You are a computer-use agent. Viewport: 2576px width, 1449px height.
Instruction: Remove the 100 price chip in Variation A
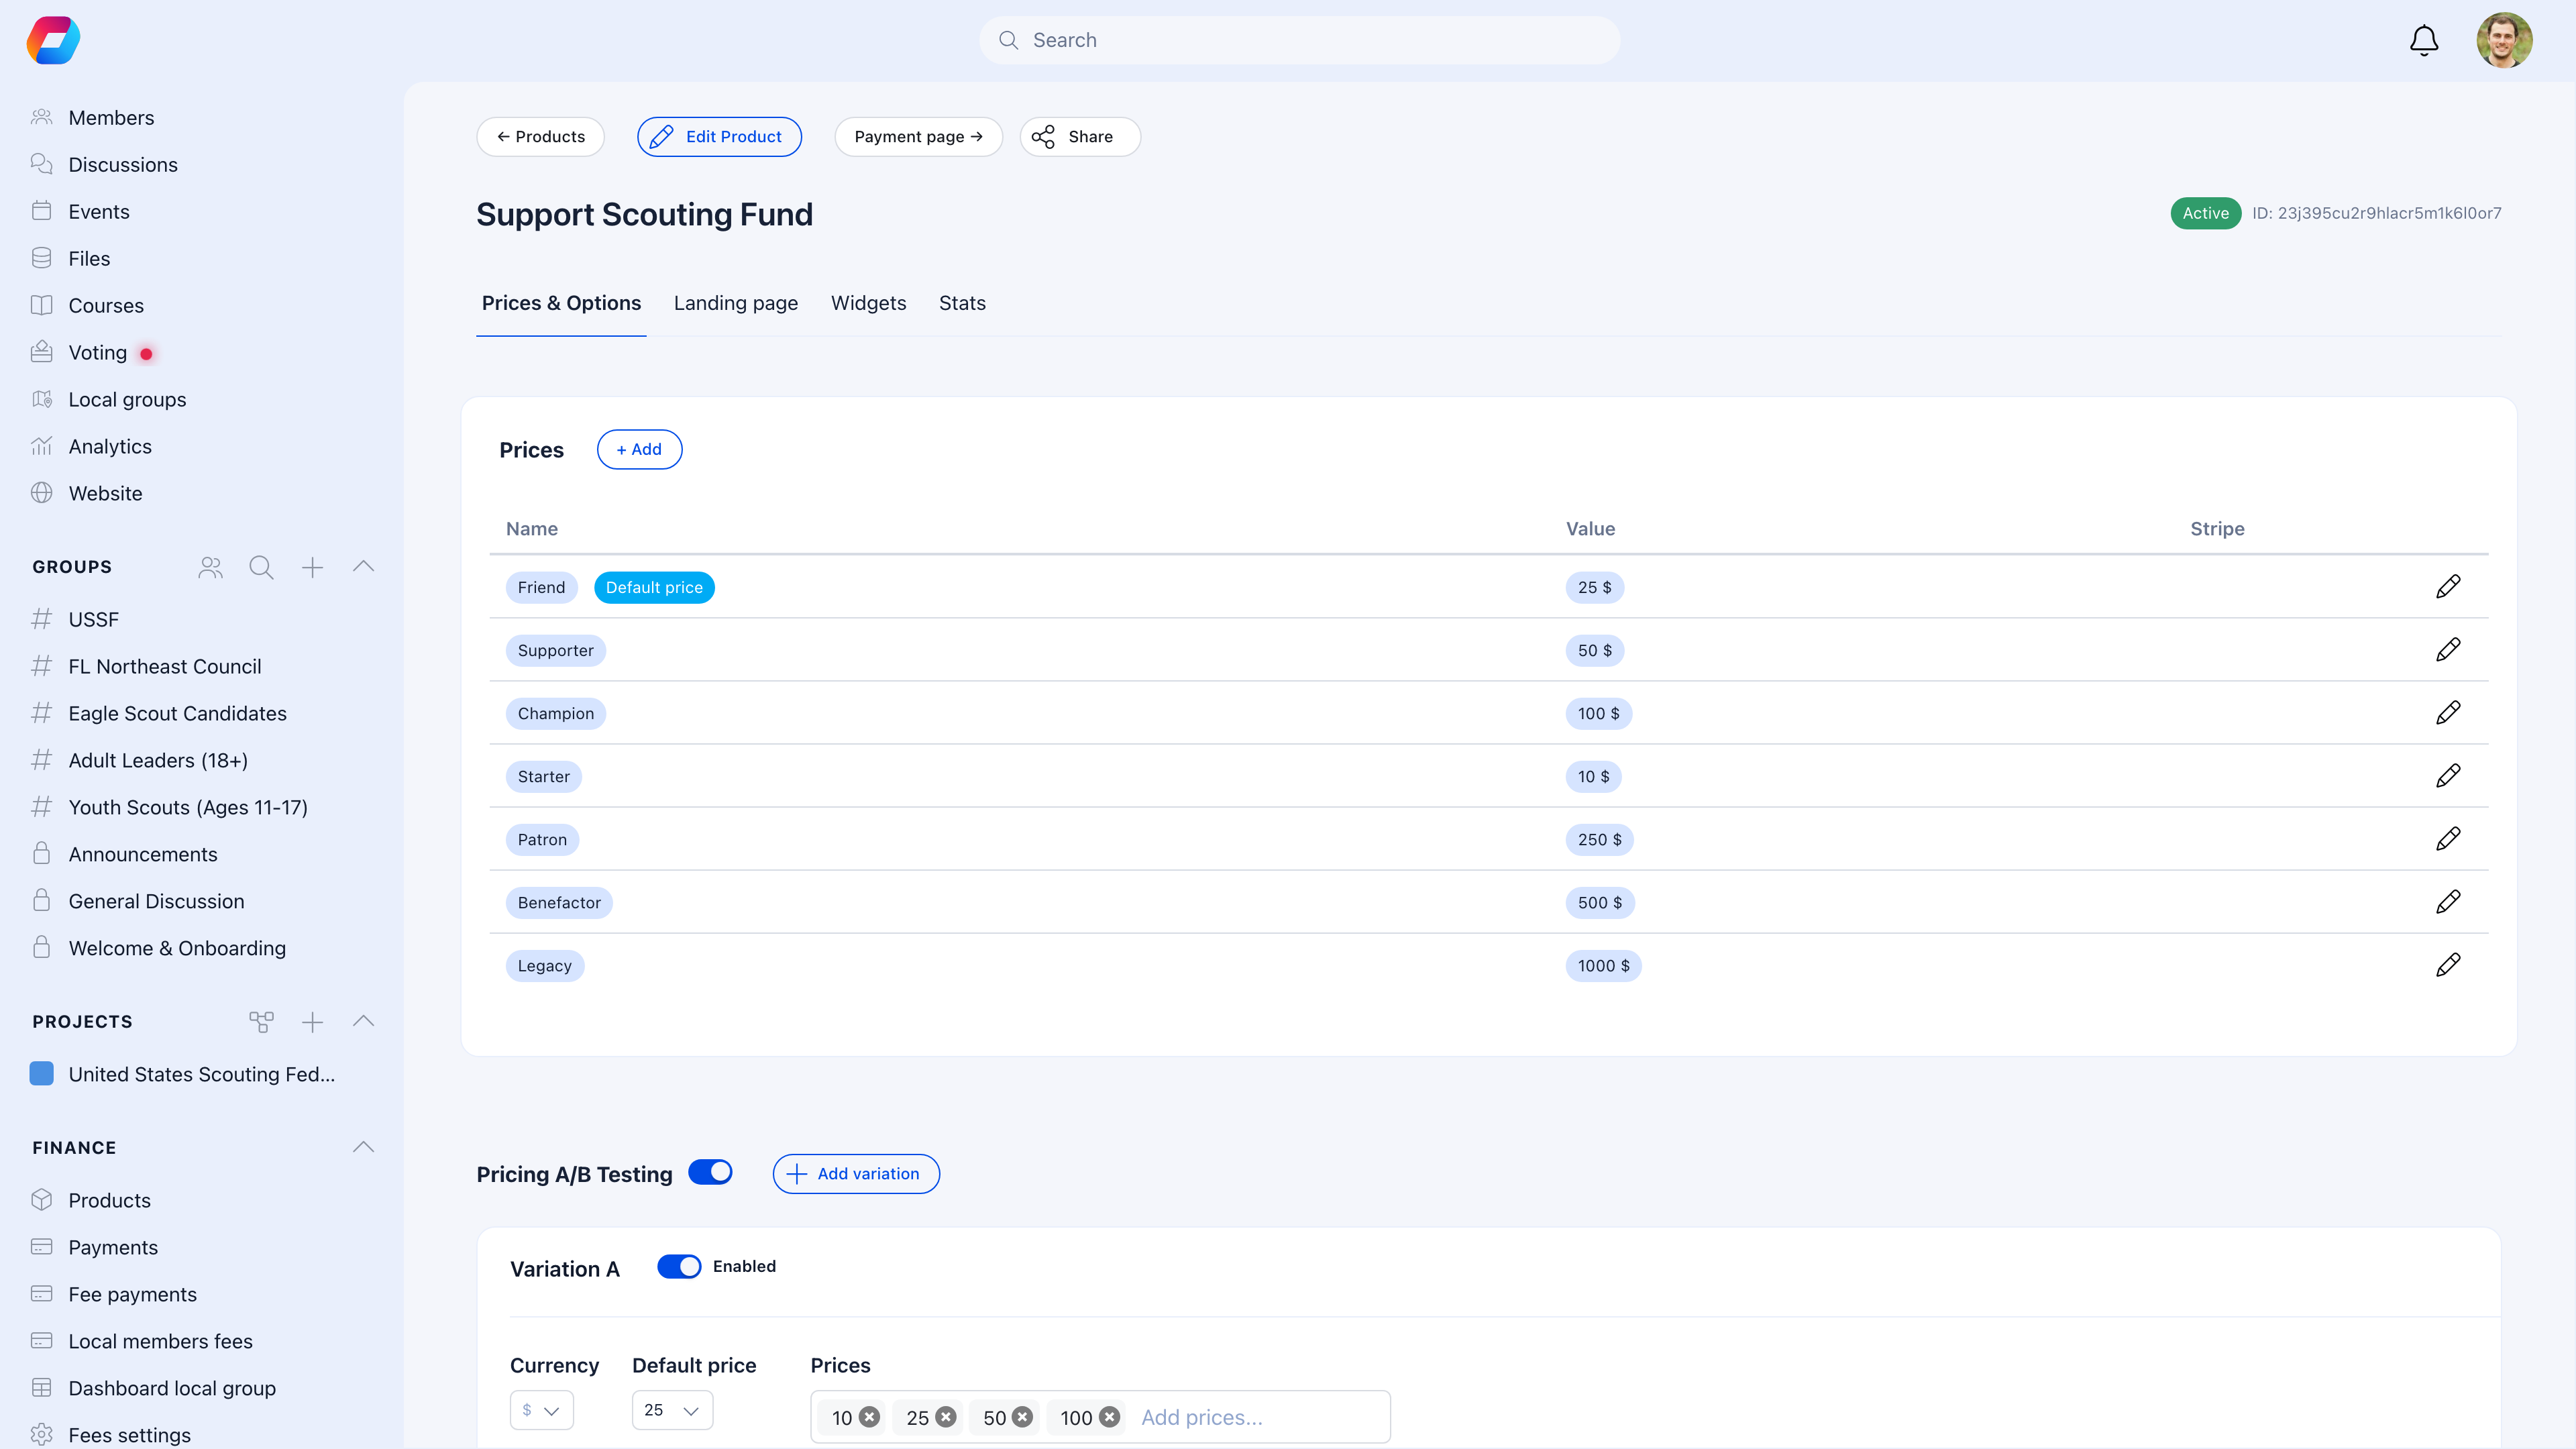click(1109, 1417)
